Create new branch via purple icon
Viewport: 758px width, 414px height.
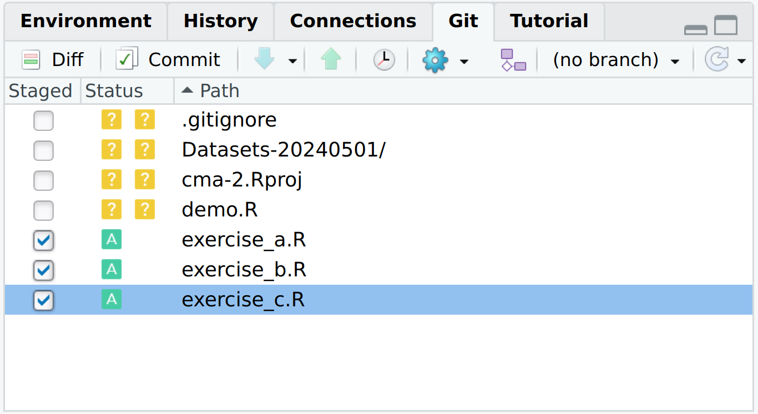513,59
